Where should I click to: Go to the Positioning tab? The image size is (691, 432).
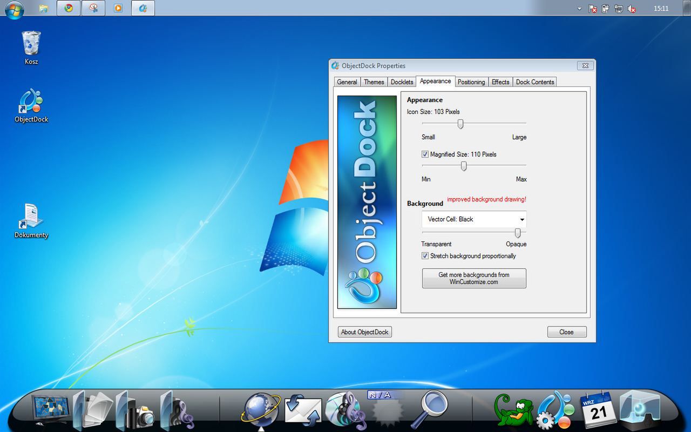click(471, 82)
